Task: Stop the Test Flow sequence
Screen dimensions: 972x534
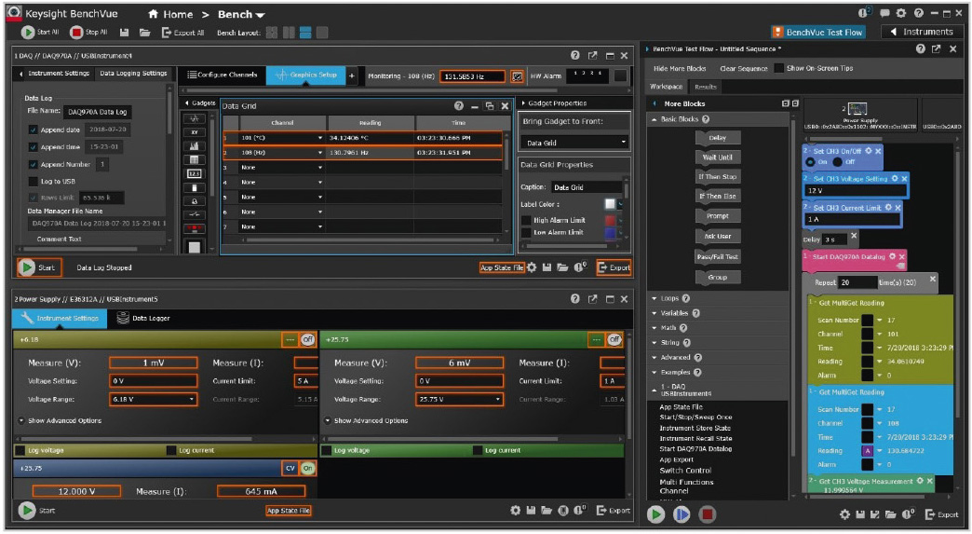Action: pyautogui.click(x=707, y=513)
